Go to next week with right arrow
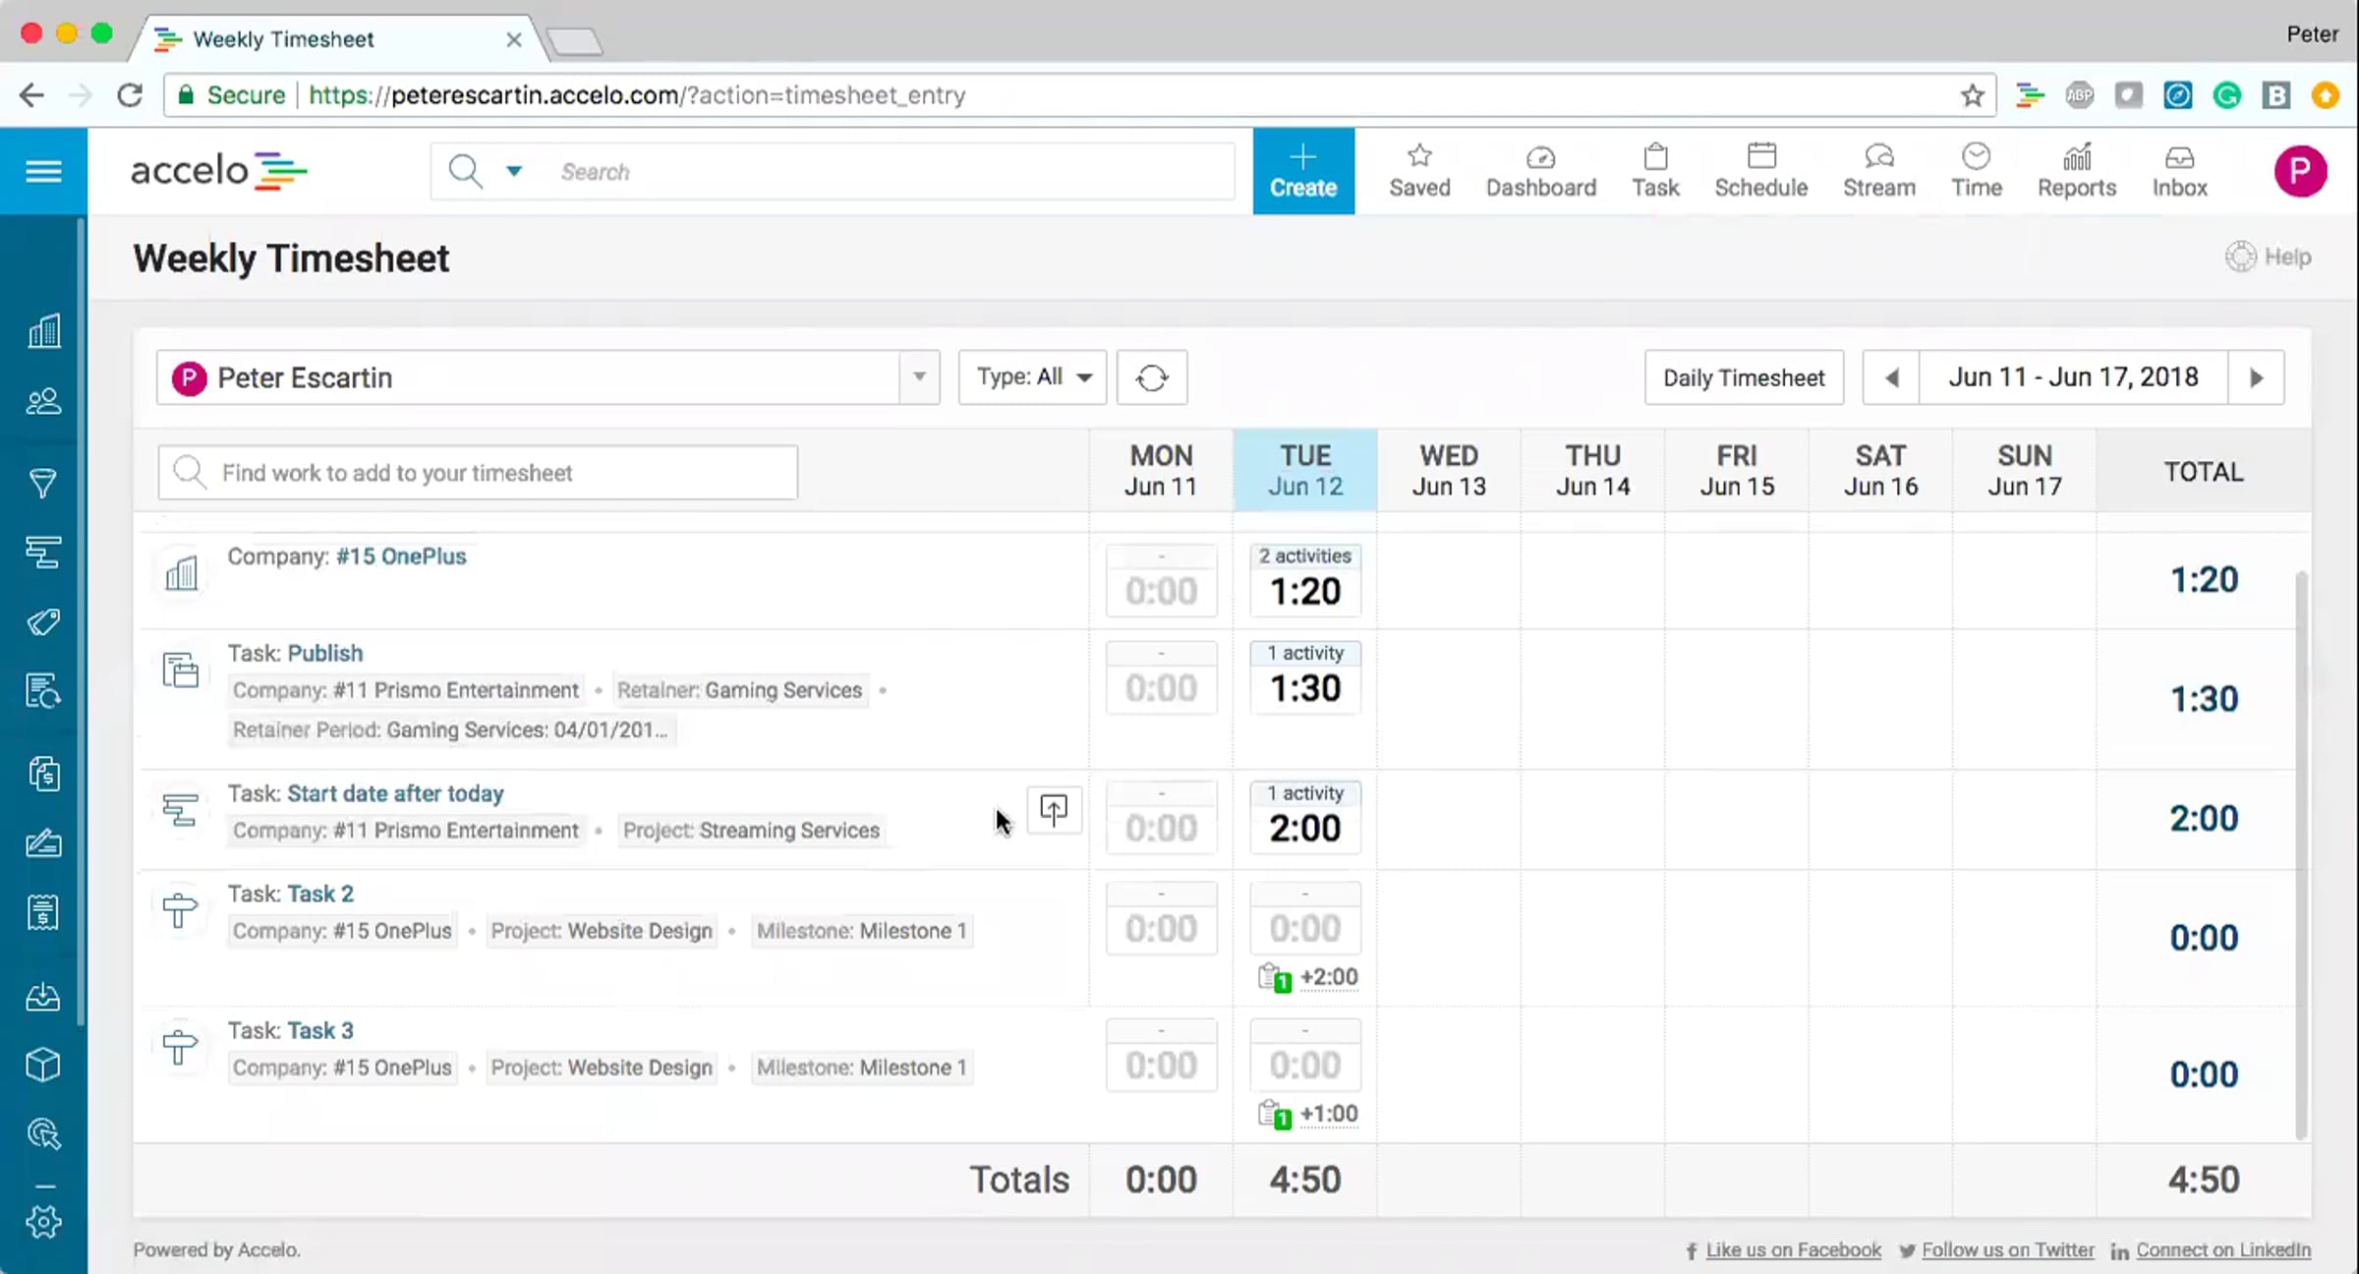Image resolution: width=2359 pixels, height=1274 pixels. [2257, 377]
